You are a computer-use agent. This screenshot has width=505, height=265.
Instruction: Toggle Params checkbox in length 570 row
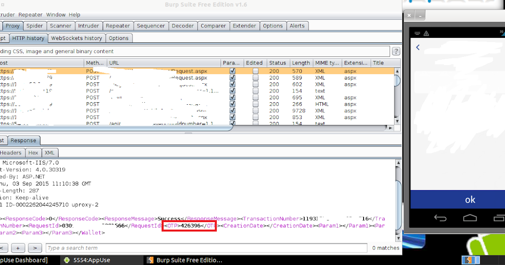point(232,71)
